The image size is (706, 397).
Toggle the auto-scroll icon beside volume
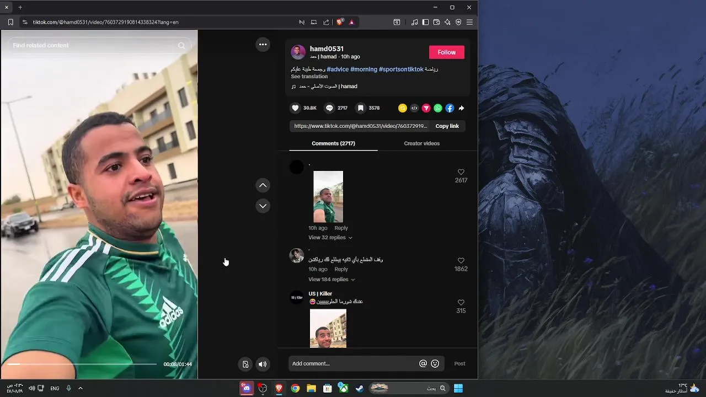tap(245, 364)
